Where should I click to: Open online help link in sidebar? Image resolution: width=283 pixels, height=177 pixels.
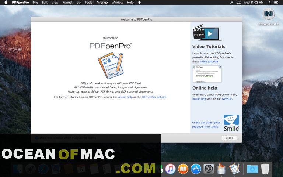click(x=199, y=99)
